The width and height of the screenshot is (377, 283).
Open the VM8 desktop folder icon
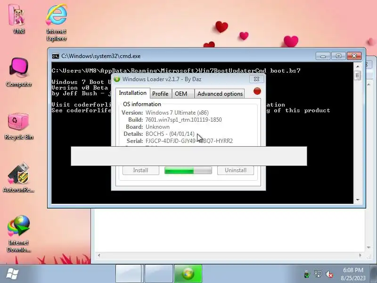(x=17, y=19)
